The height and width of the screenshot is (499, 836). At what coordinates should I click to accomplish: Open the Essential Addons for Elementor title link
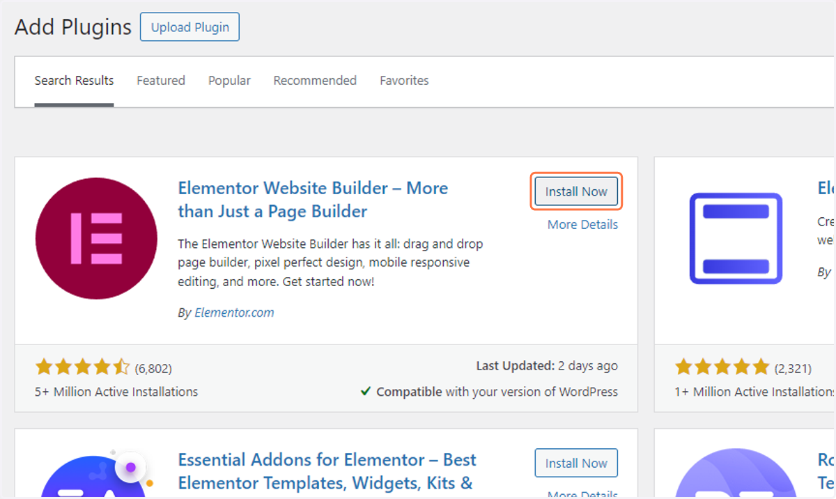(x=327, y=471)
